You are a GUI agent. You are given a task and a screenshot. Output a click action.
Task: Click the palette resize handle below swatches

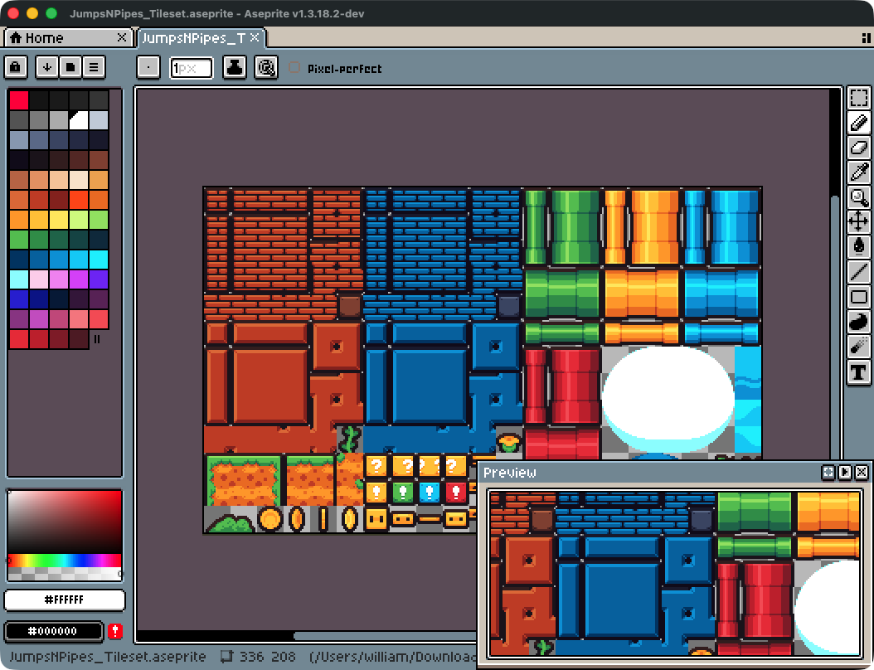(97, 339)
